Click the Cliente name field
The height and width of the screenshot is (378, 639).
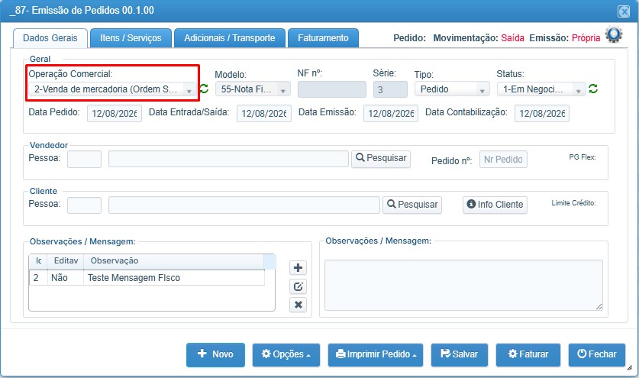click(x=244, y=205)
